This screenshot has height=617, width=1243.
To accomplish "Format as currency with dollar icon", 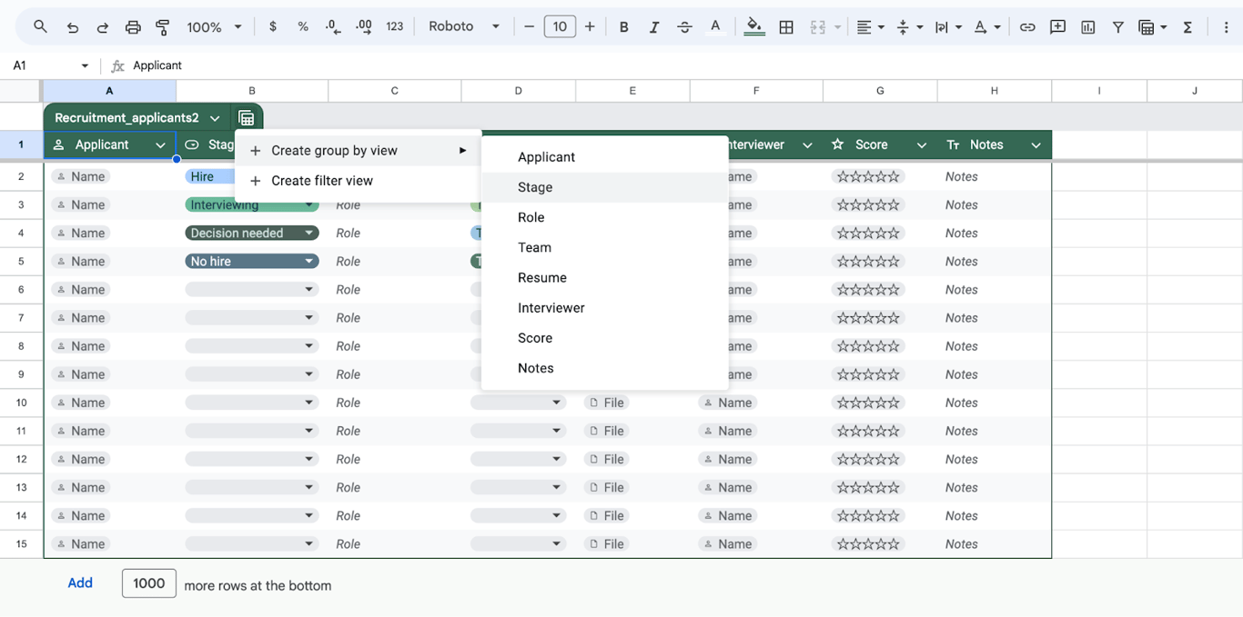I will (273, 27).
